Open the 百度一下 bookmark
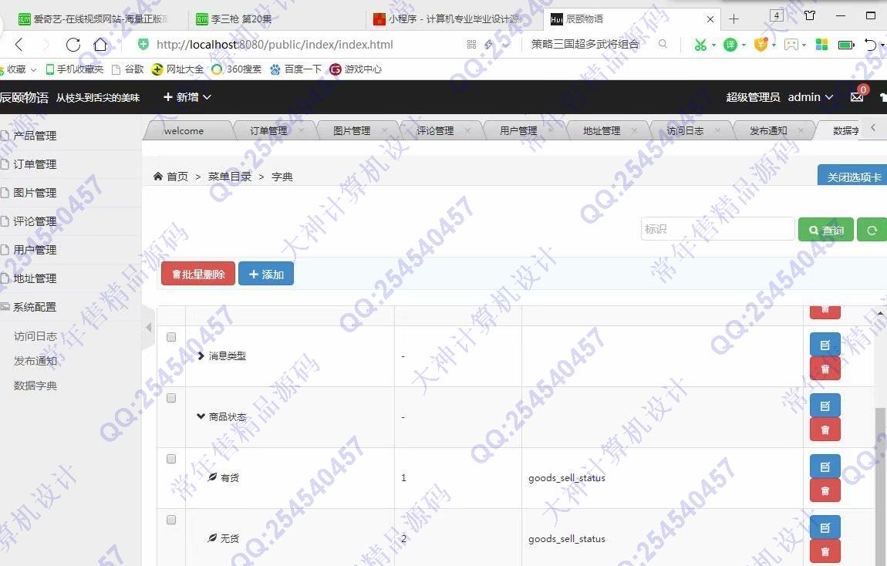 296,69
